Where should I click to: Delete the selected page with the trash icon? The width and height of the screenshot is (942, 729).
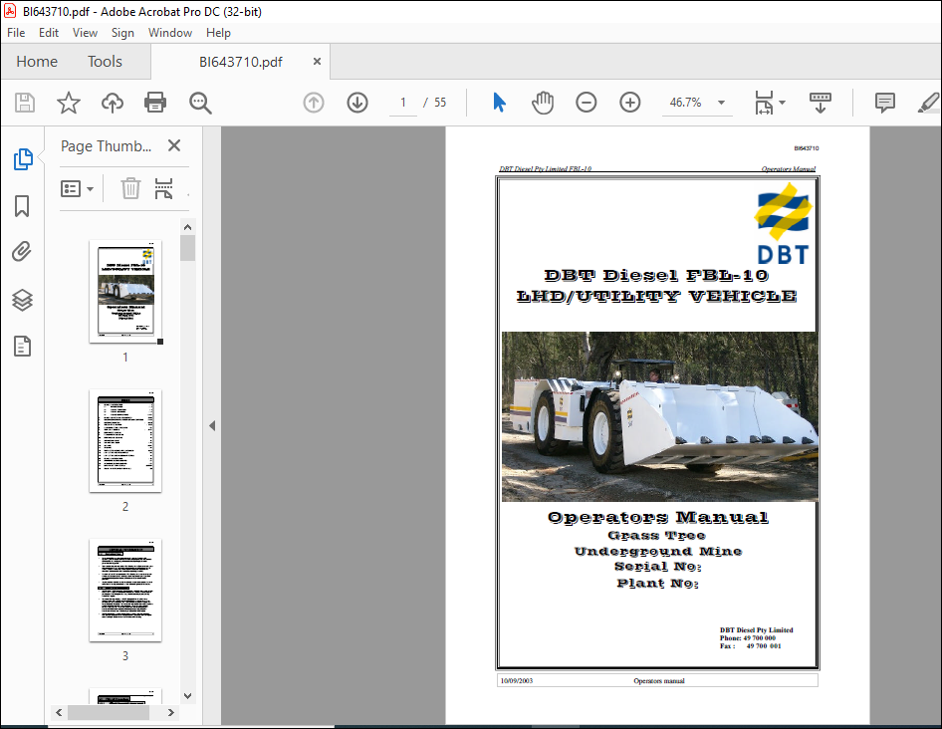click(x=130, y=188)
